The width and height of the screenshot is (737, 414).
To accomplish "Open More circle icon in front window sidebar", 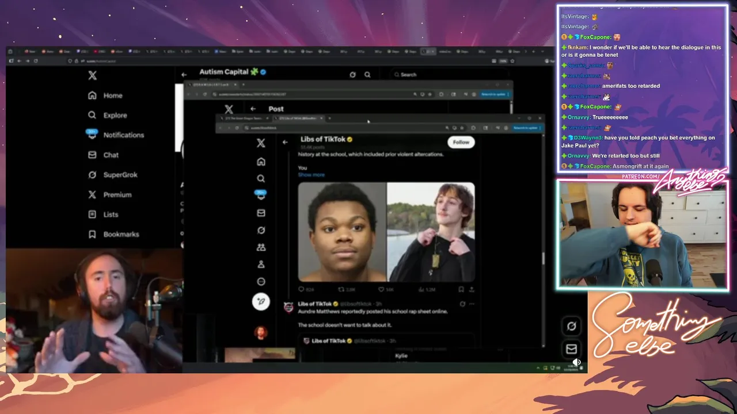I will (261, 282).
